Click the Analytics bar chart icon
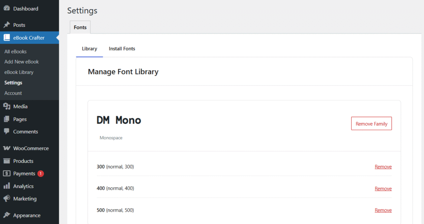The image size is (424, 224). pos(7,186)
